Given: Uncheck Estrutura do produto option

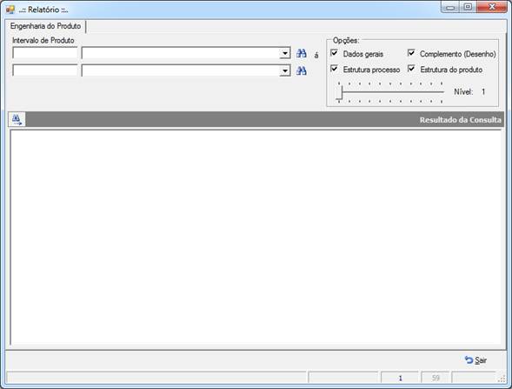Looking at the screenshot, I should 411,69.
